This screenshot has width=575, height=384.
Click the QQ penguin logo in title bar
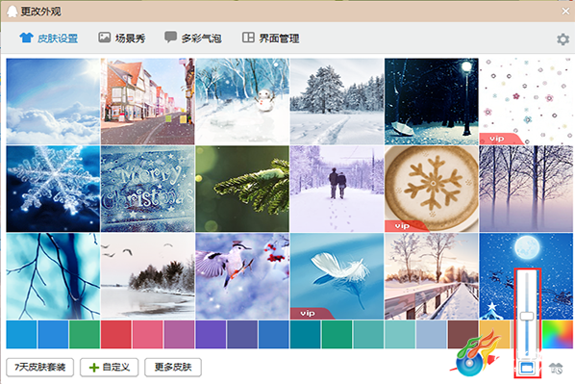12,11
